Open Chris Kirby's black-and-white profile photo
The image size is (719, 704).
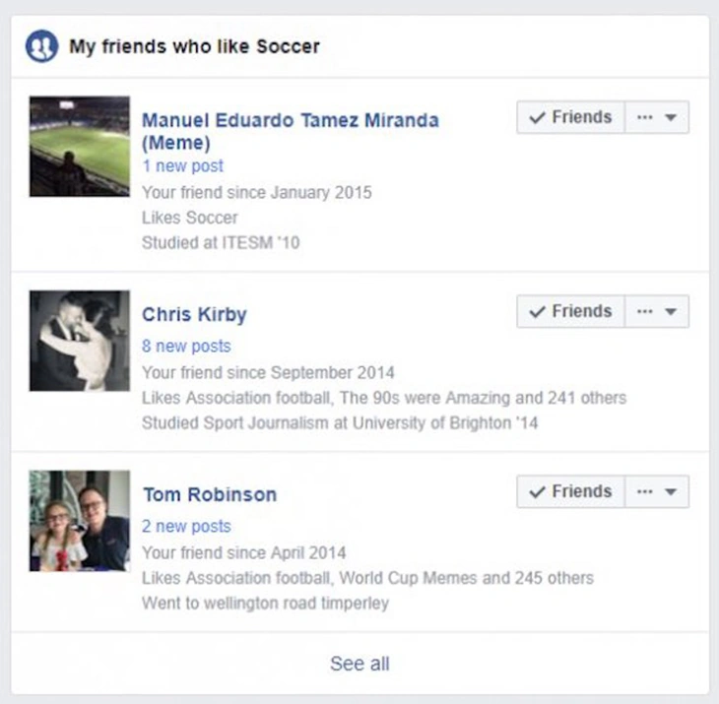80,341
